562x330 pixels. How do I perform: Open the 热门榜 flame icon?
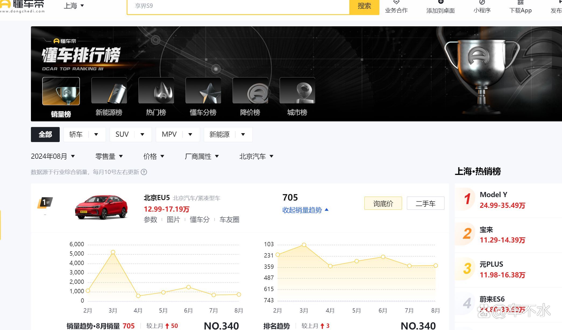tap(156, 90)
